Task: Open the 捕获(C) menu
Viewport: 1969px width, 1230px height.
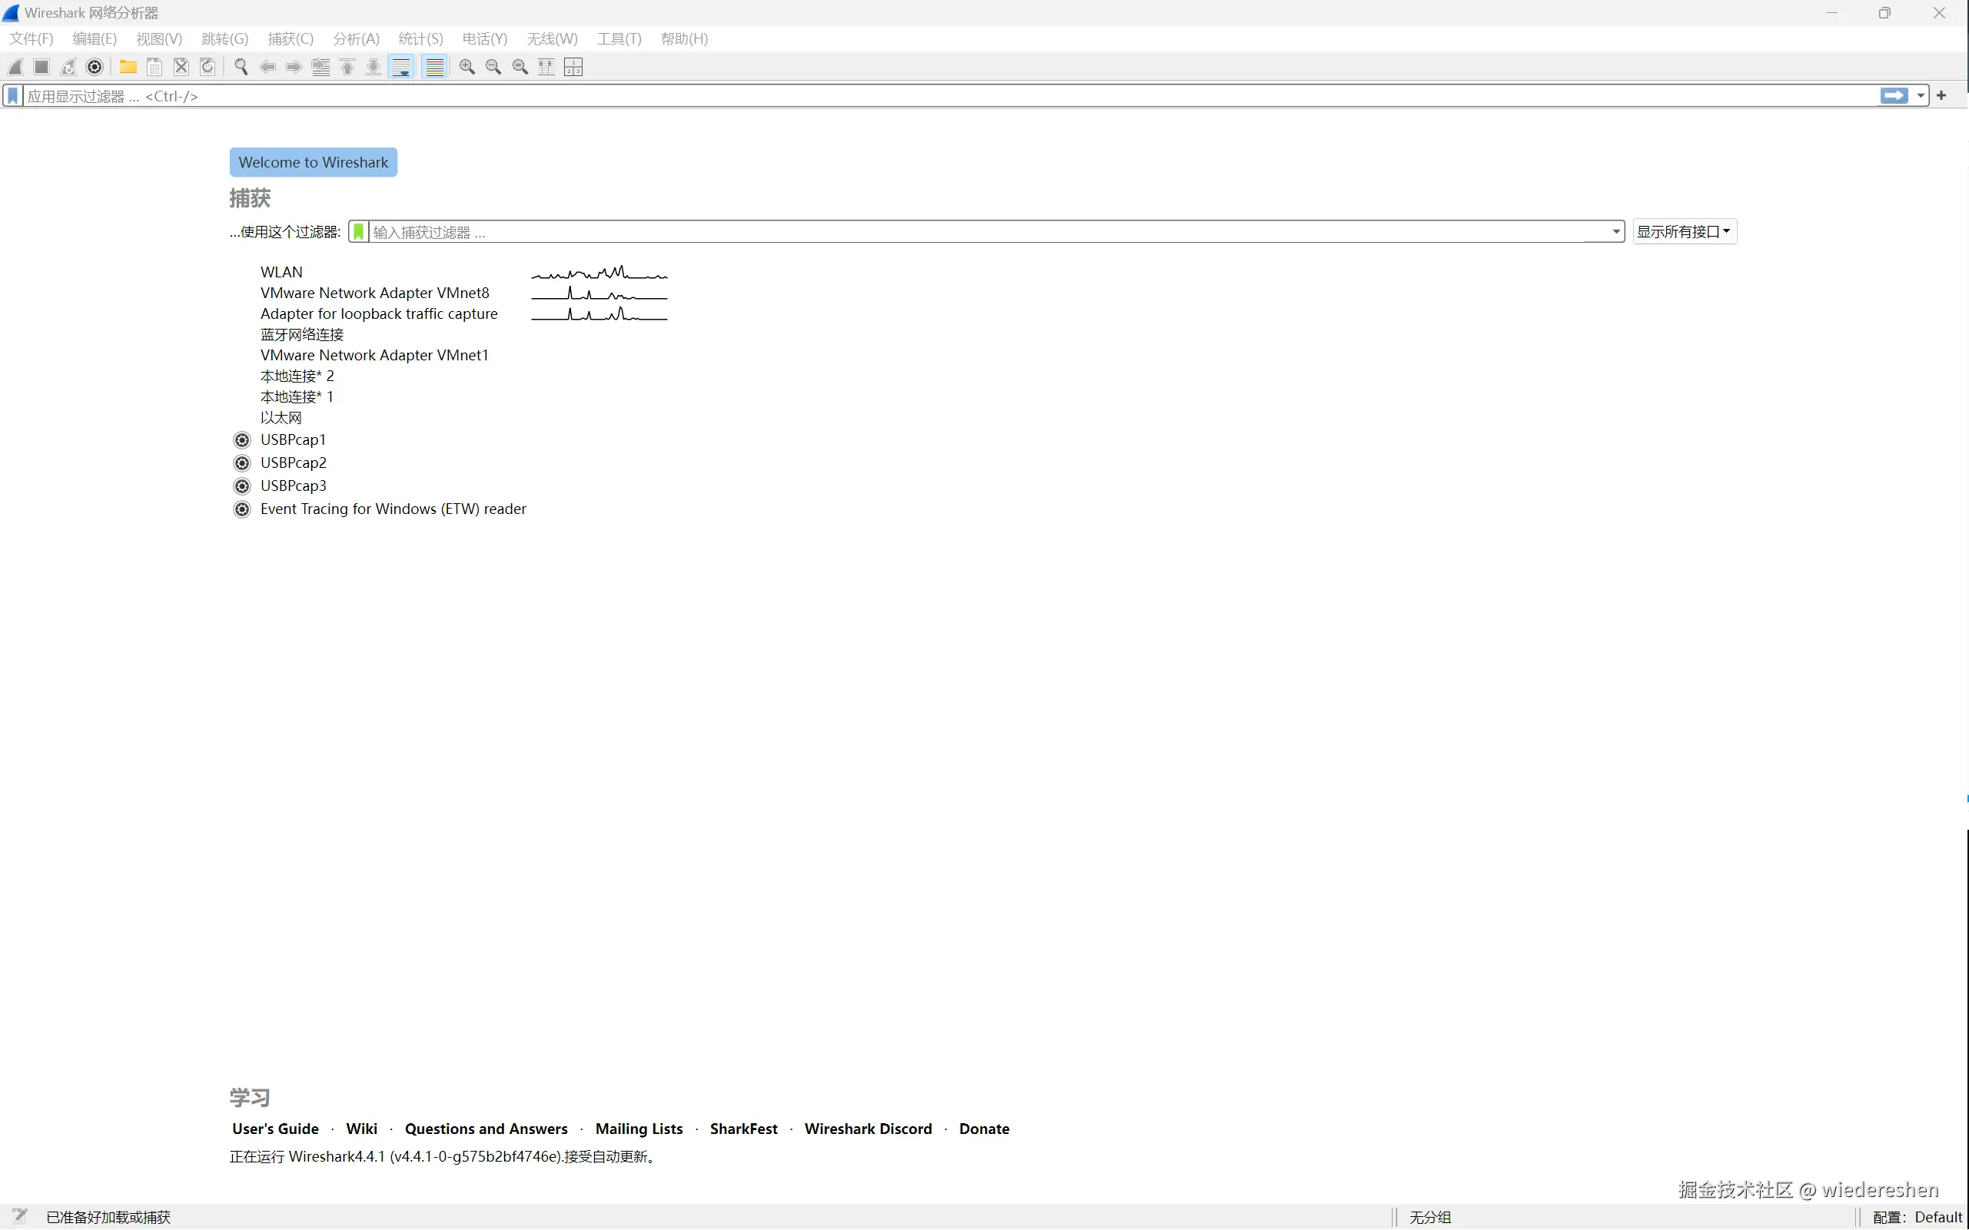Action: 291,38
